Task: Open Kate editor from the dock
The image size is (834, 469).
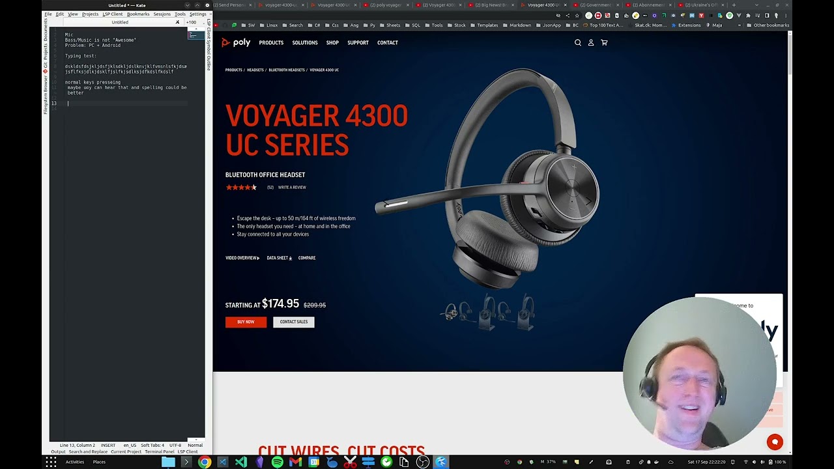Action: tap(441, 462)
